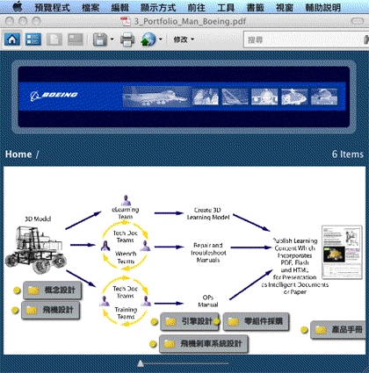This screenshot has width=369, height=373.
Task: Click the published document preview image
Action: pyautogui.click(x=342, y=252)
